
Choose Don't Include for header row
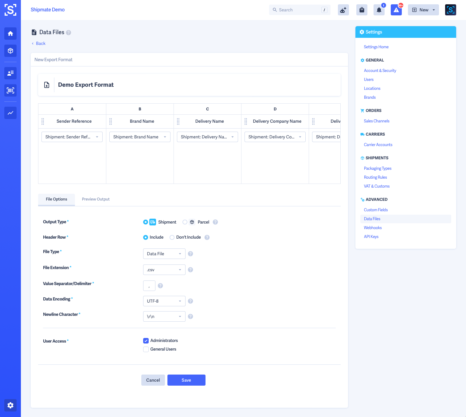click(172, 237)
